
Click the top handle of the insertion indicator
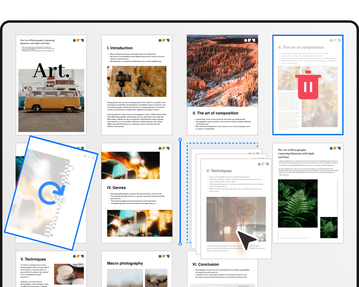click(x=180, y=139)
